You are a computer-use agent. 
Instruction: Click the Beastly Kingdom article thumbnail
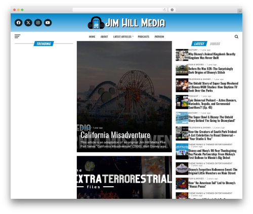182,55
